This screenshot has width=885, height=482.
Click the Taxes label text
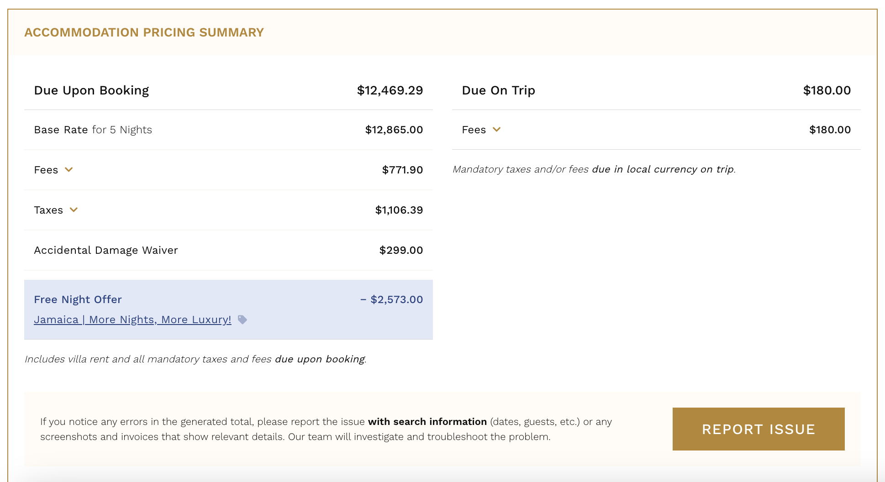pos(48,210)
